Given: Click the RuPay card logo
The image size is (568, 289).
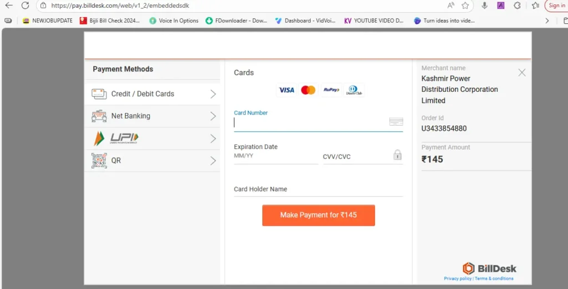Looking at the screenshot, I should [x=331, y=90].
